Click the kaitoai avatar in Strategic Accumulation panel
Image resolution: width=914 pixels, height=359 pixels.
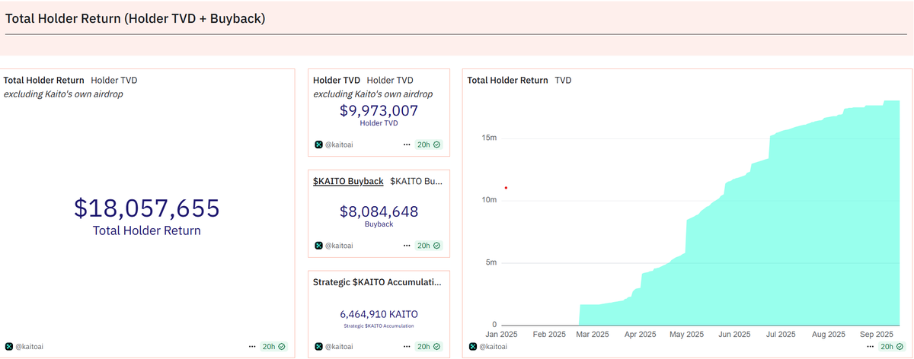tap(318, 346)
